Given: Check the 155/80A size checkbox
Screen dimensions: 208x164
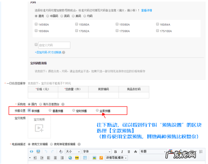Looking at the screenshot, I should [x=117, y=24].
